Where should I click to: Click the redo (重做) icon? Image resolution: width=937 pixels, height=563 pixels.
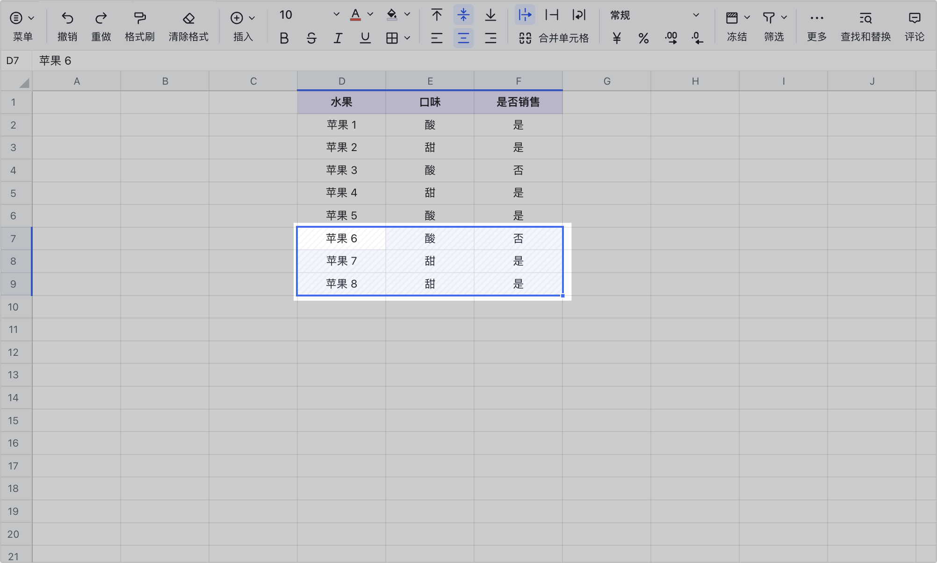pos(101,18)
